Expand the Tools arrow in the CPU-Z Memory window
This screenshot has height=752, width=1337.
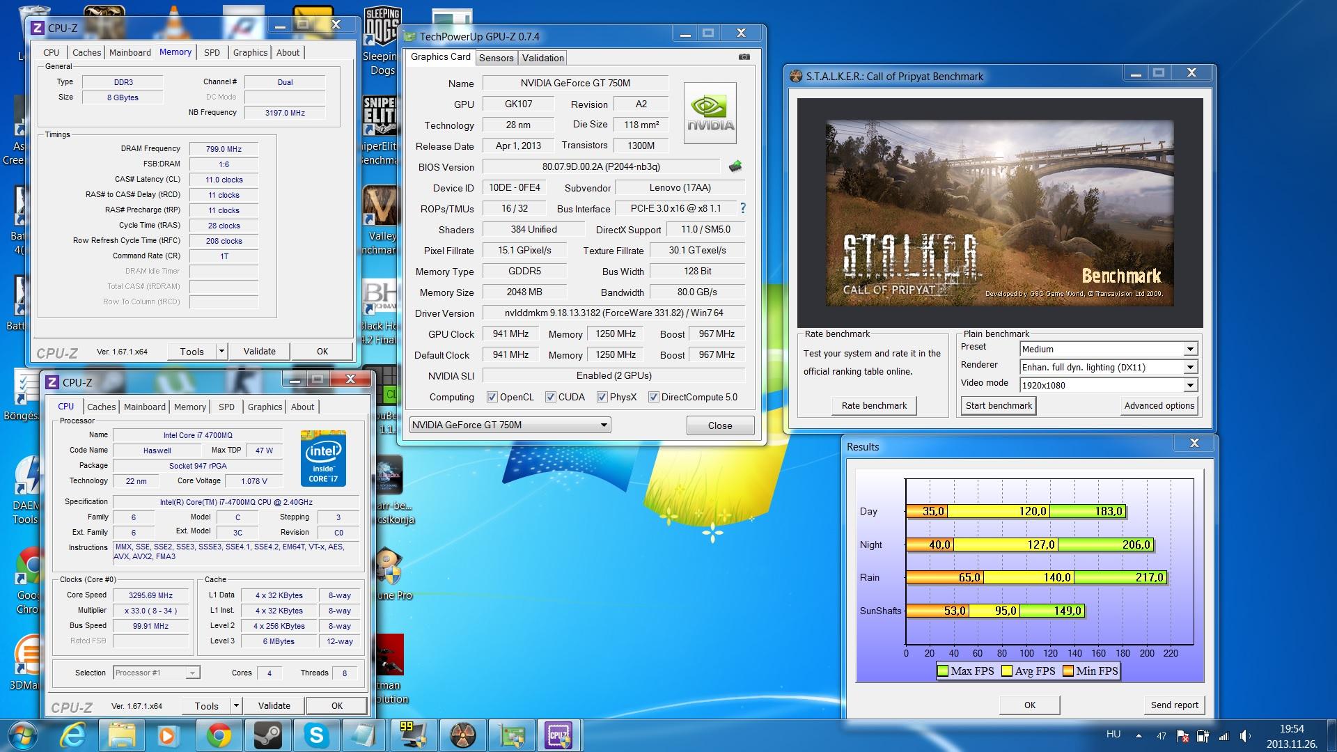[x=221, y=351]
